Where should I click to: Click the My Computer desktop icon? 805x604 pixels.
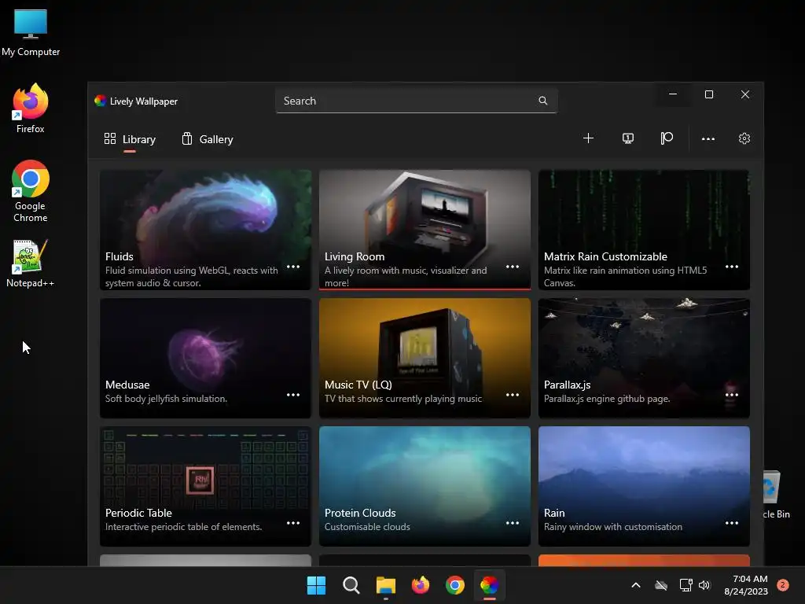[x=31, y=32]
